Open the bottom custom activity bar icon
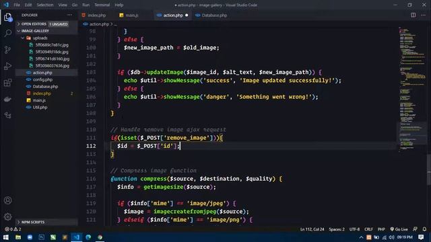 pyautogui.click(x=7, y=115)
